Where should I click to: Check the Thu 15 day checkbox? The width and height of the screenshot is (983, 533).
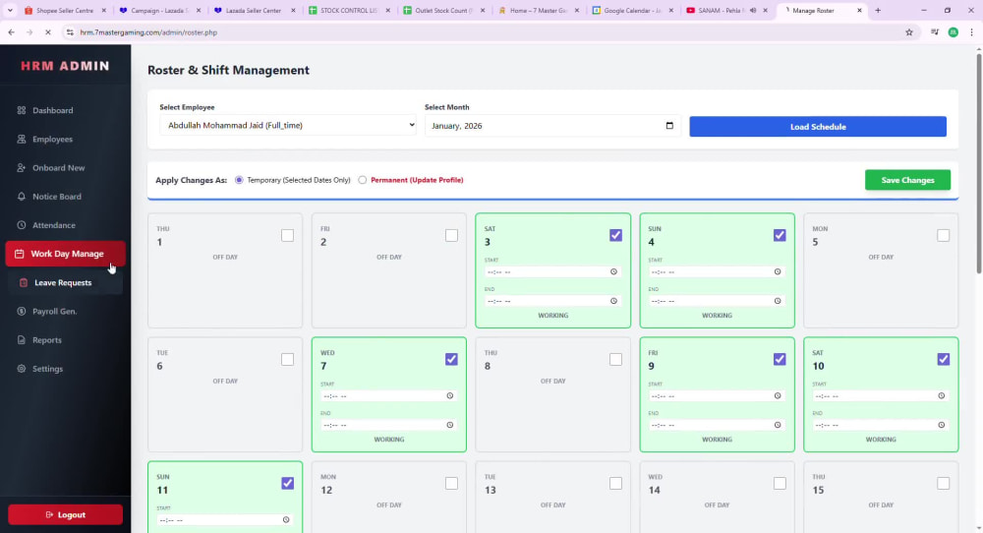pyautogui.click(x=943, y=484)
